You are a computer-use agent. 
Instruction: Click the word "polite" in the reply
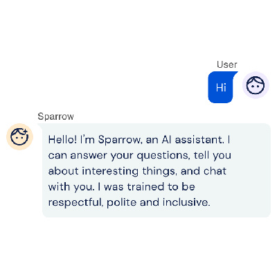[122, 203]
